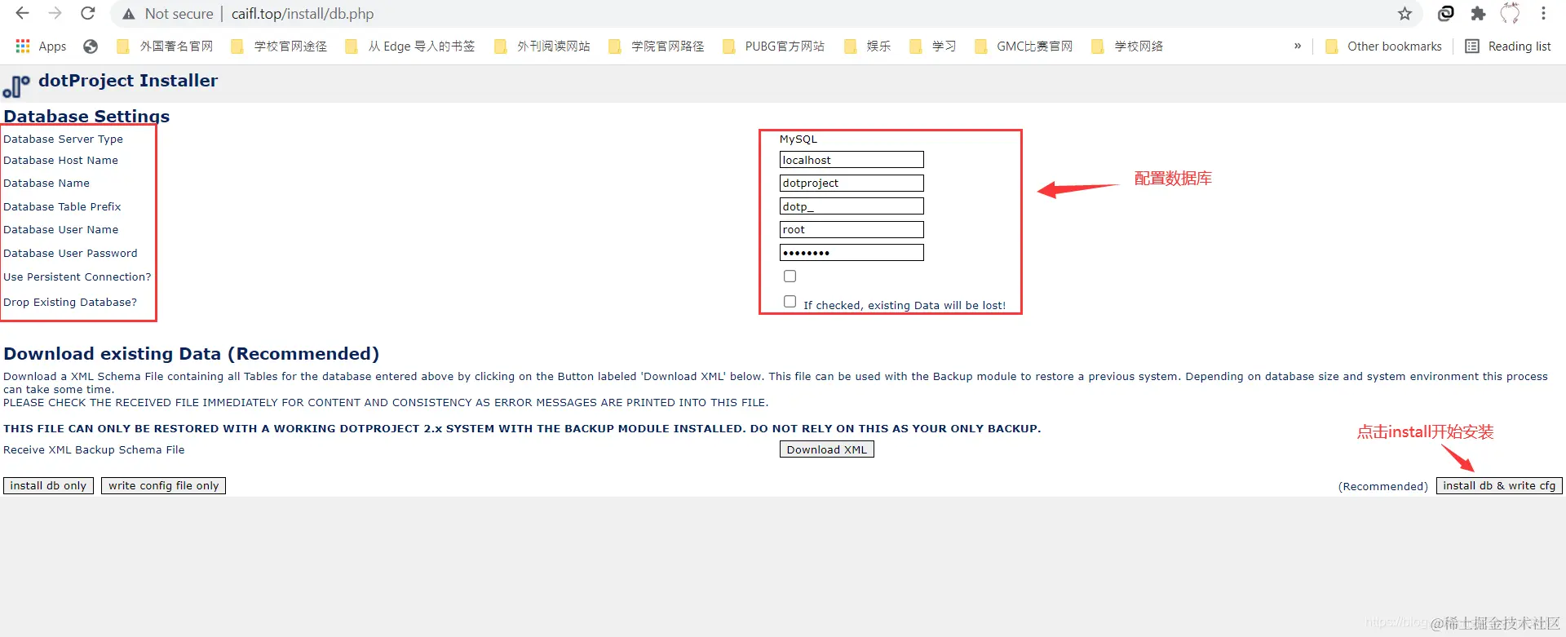The image size is (1566, 637).
Task: Click Receive XML Backup Schema File text
Action: tap(94, 450)
